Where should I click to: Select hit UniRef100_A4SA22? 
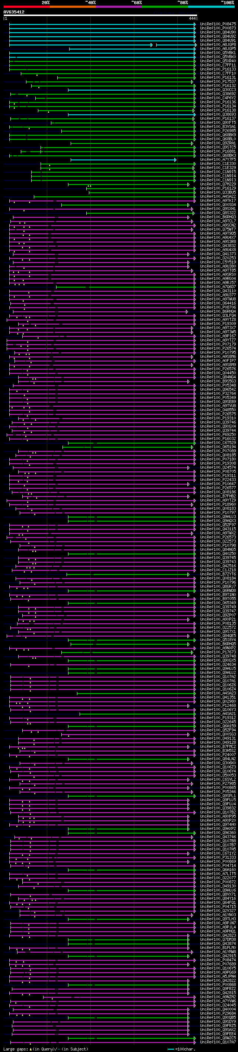coord(218,196)
